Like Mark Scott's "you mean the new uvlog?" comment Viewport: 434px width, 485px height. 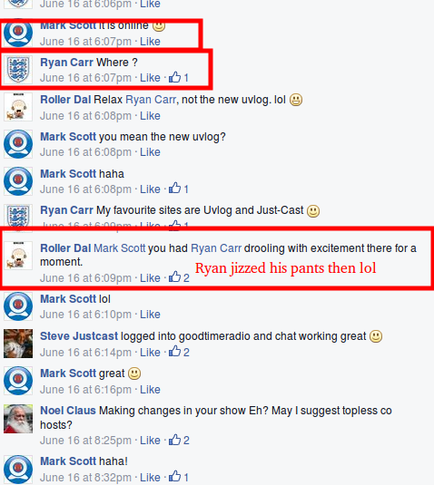150,152
